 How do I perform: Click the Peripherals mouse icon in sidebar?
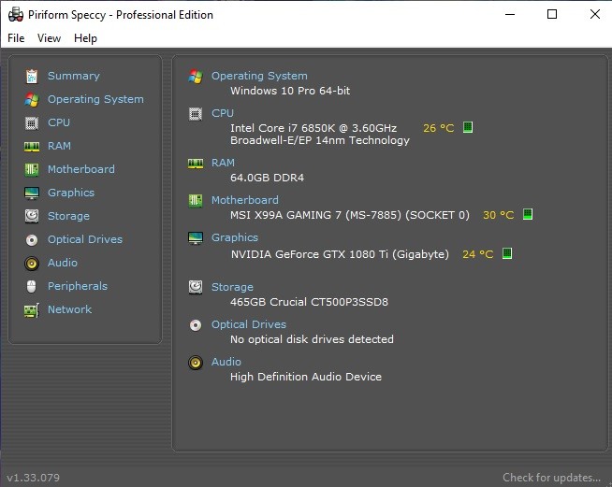click(32, 287)
